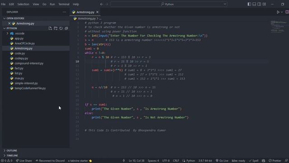Split the editor to the right
Image resolution: width=289 pixels, height=163 pixels.
[287, 12]
